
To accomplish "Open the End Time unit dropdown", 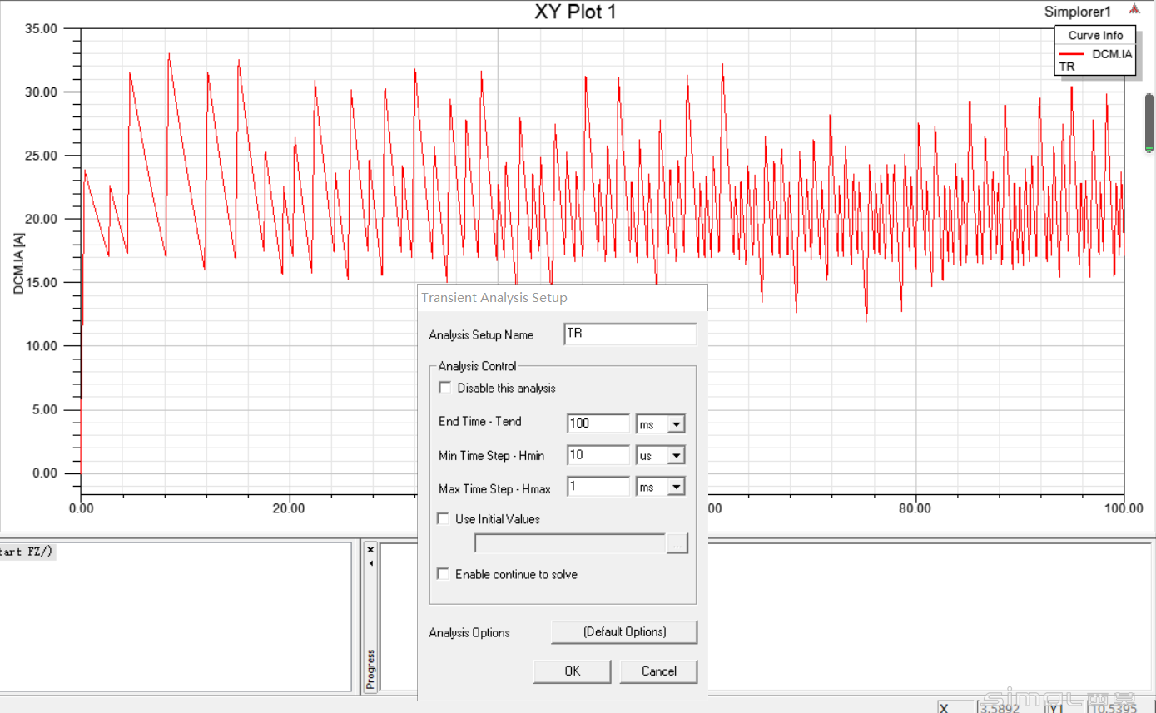I will 676,424.
